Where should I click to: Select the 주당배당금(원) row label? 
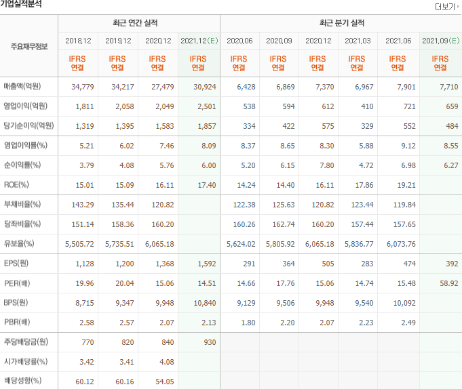click(x=26, y=342)
